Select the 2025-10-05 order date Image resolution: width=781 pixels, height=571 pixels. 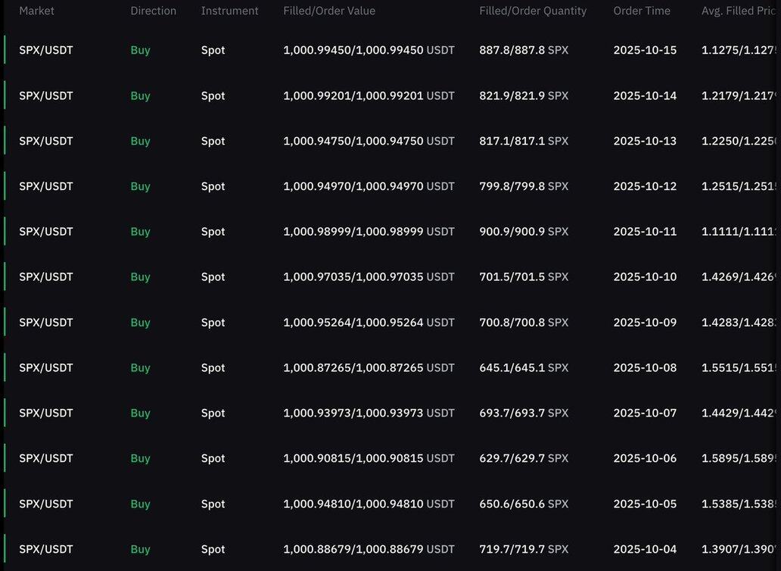pyautogui.click(x=645, y=504)
